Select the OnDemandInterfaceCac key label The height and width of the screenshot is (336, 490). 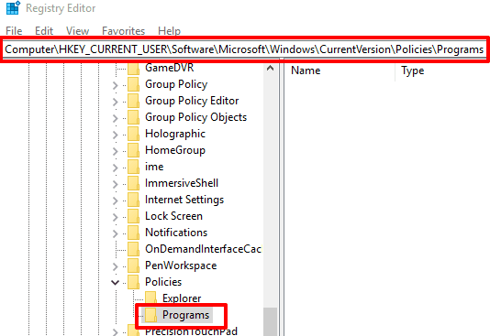203,249
